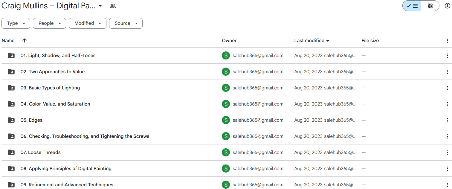
Task: Open the view details info icon
Action: (x=447, y=6)
